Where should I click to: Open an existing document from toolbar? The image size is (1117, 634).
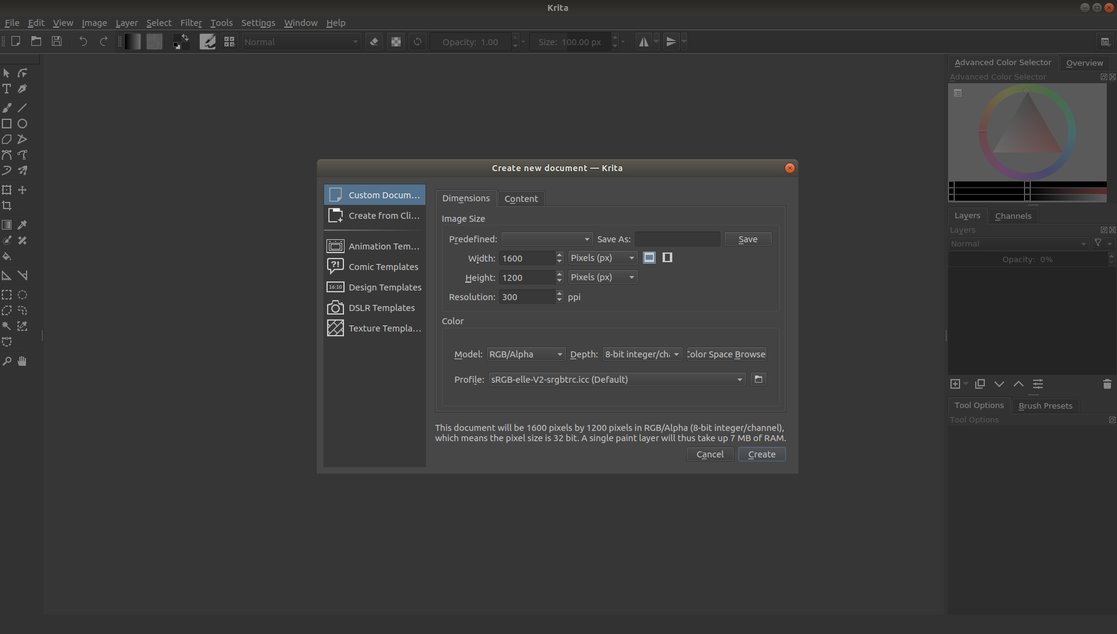point(36,42)
